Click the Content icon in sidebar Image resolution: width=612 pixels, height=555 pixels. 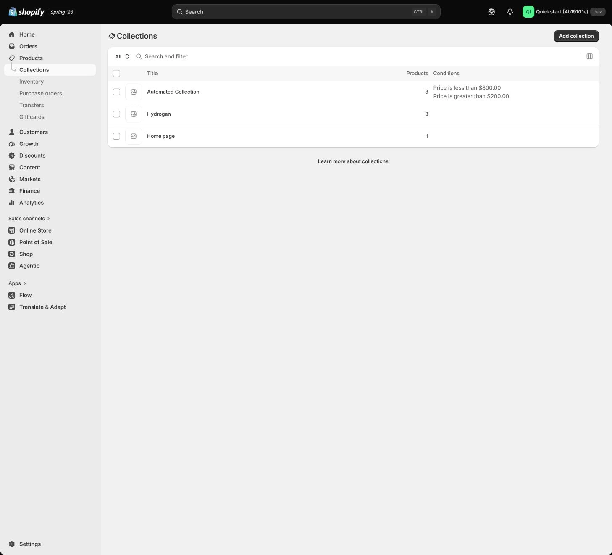(x=12, y=167)
